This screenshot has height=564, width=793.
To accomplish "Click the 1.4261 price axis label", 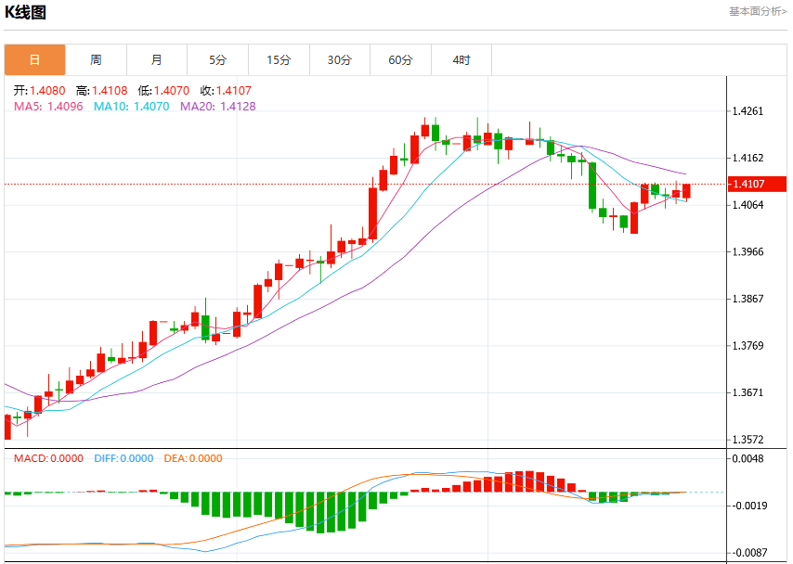I will [x=748, y=111].
